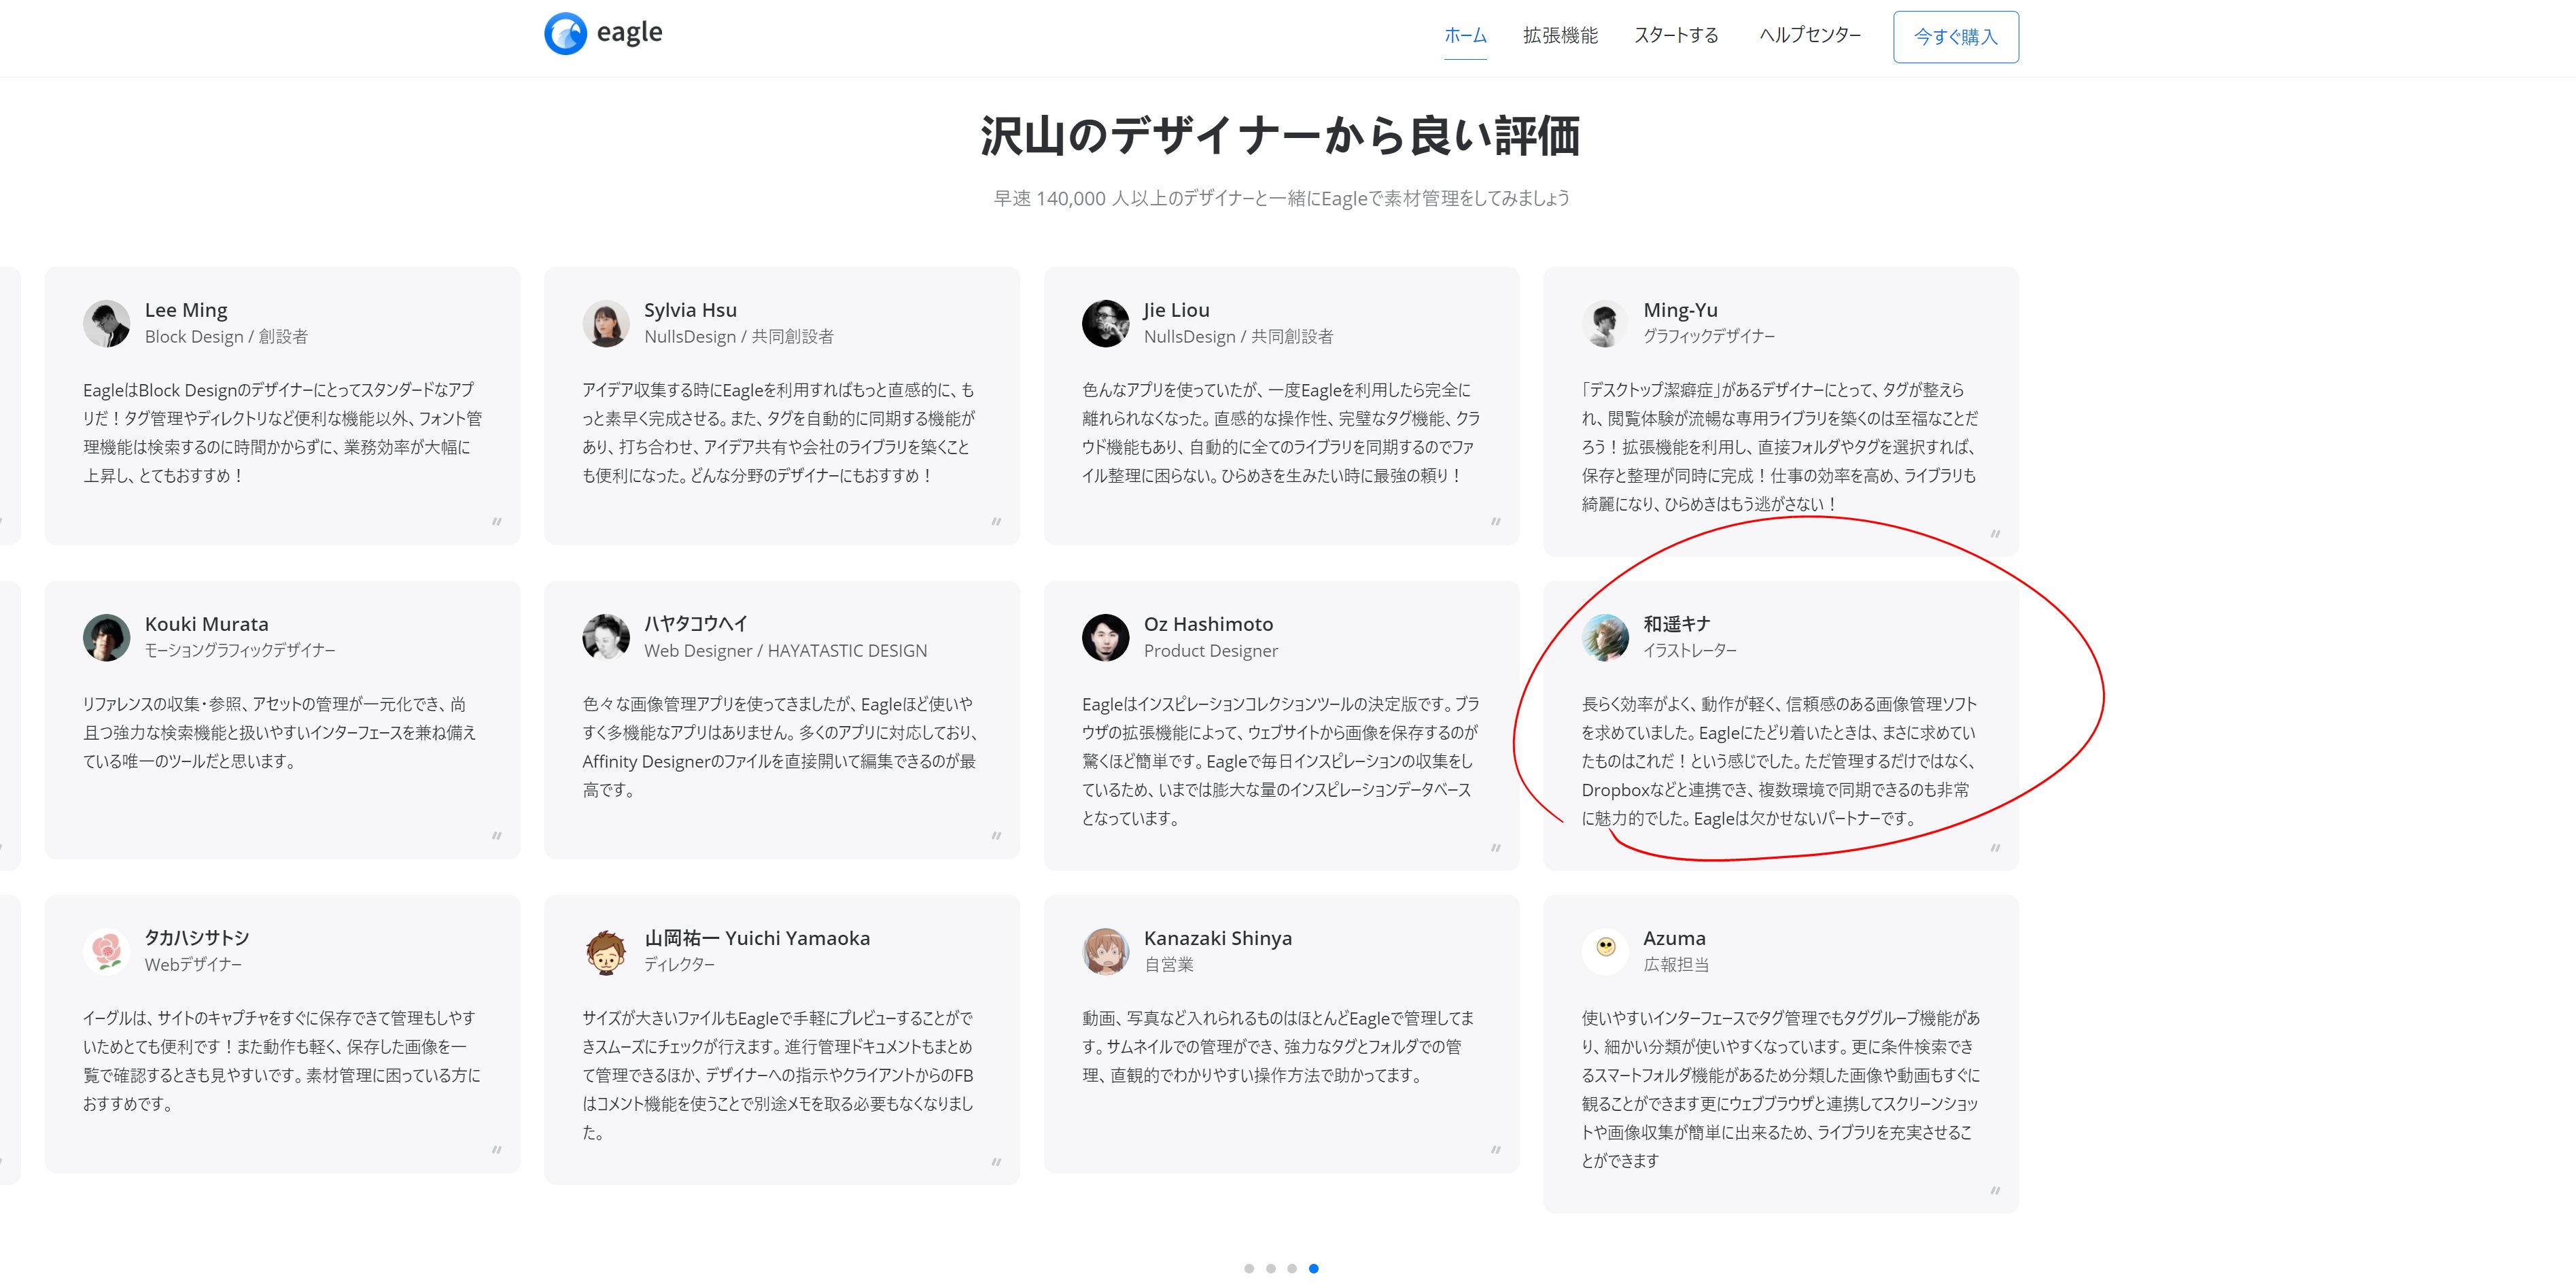Viewport: 2576px width, 1287px height.
Task: Open the 拡張機能 menu item
Action: (x=1560, y=36)
